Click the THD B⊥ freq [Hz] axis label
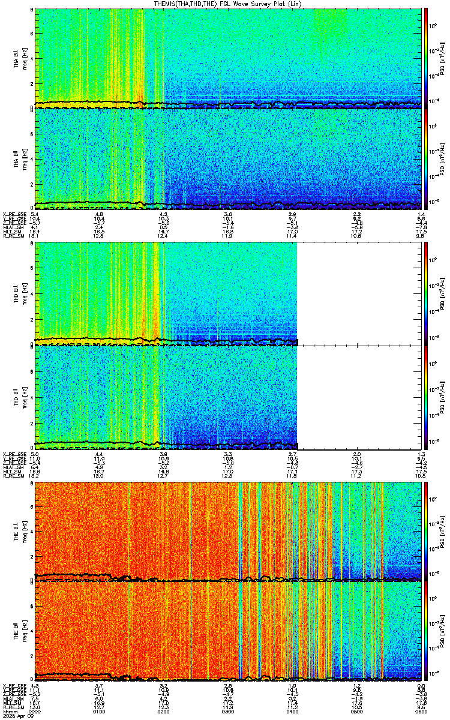Viewport: 450px width, 720px height. pyautogui.click(x=26, y=293)
